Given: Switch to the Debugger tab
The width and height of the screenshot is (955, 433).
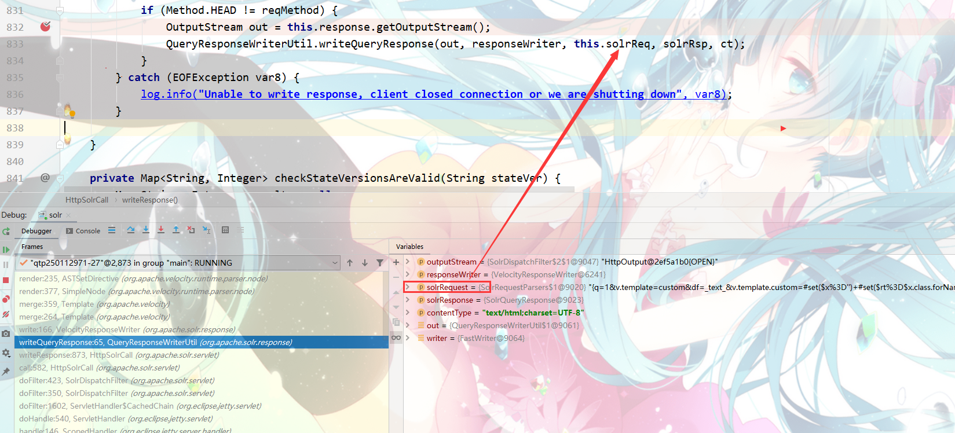Looking at the screenshot, I should [x=36, y=231].
